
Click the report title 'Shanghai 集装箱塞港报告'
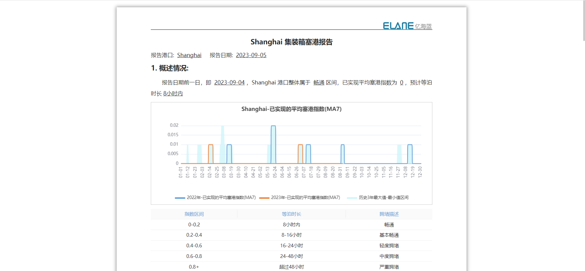point(292,42)
